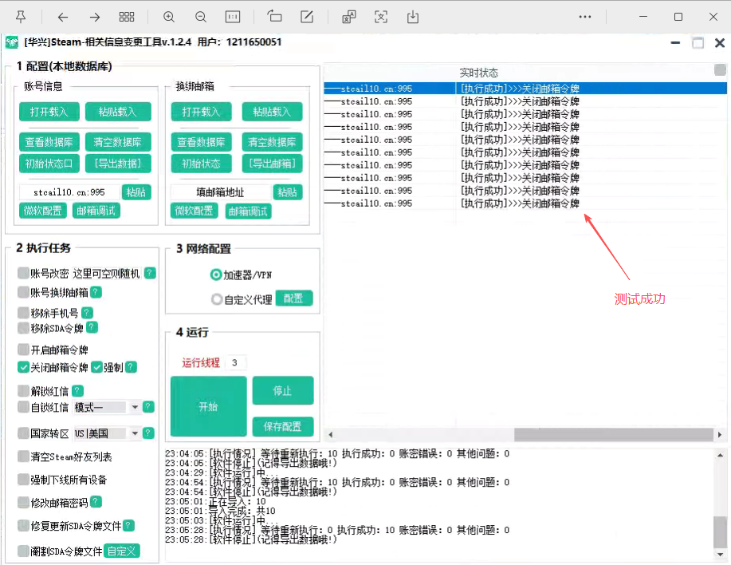Zoom out with the magnifier minus icon
Viewport: 731px width, 565px height.
point(201,17)
